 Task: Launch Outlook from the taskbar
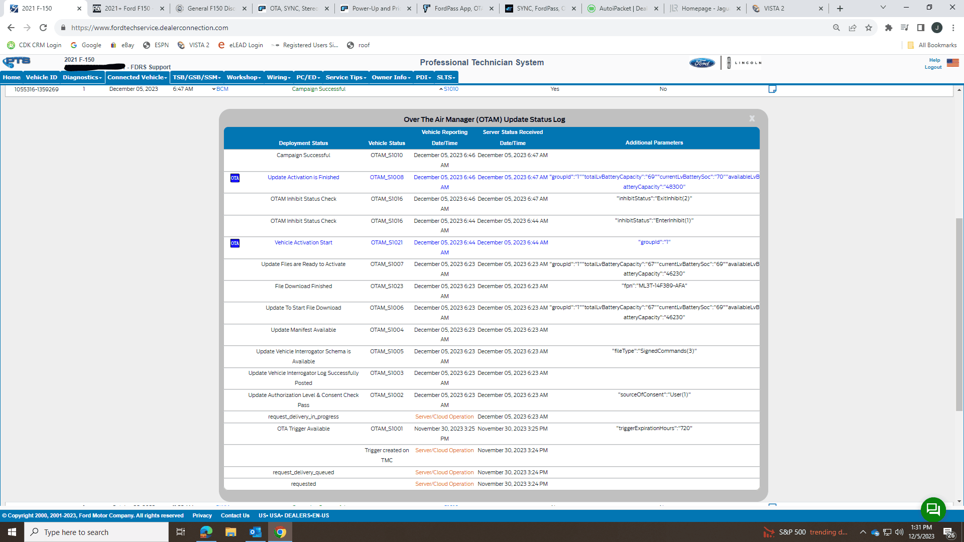(x=255, y=532)
